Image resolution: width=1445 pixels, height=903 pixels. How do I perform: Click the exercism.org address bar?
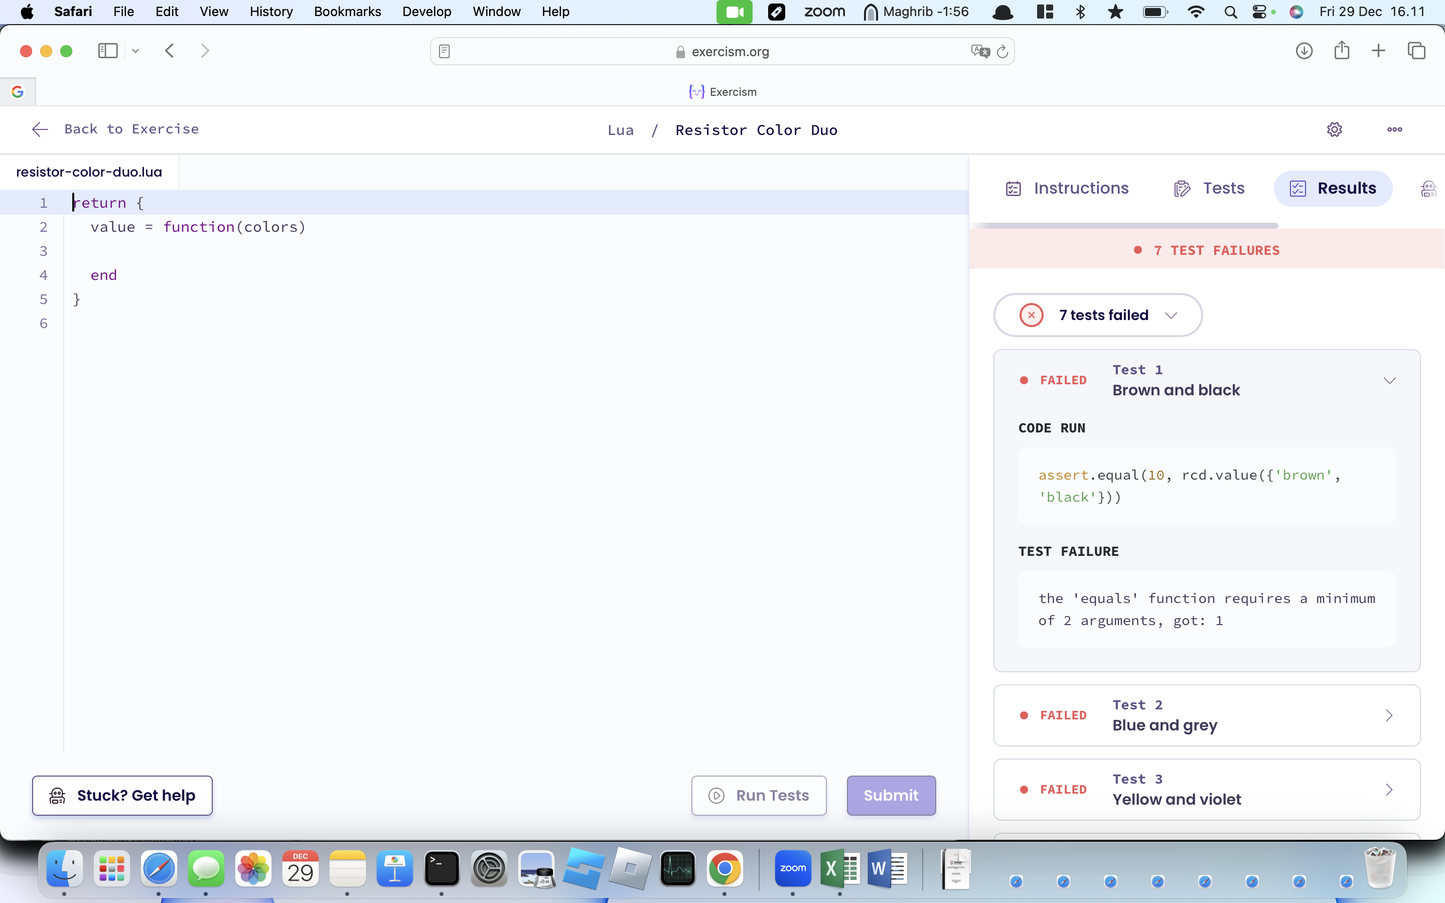722,51
